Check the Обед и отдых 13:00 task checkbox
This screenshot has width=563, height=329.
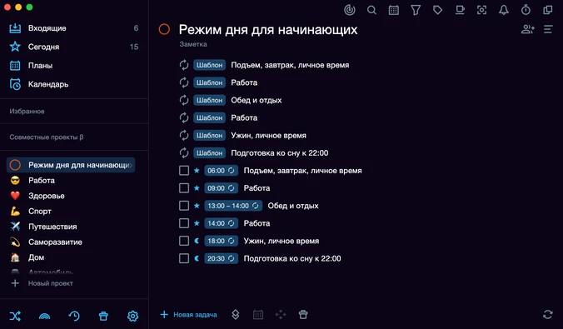(x=184, y=206)
